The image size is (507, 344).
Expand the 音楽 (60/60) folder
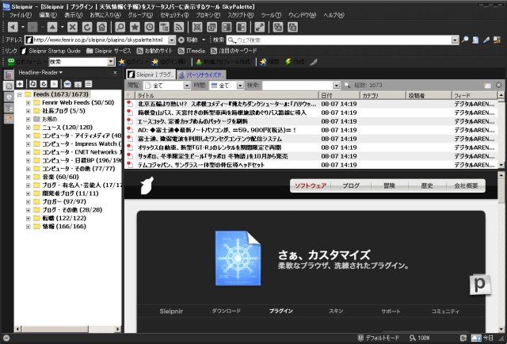coord(29,177)
